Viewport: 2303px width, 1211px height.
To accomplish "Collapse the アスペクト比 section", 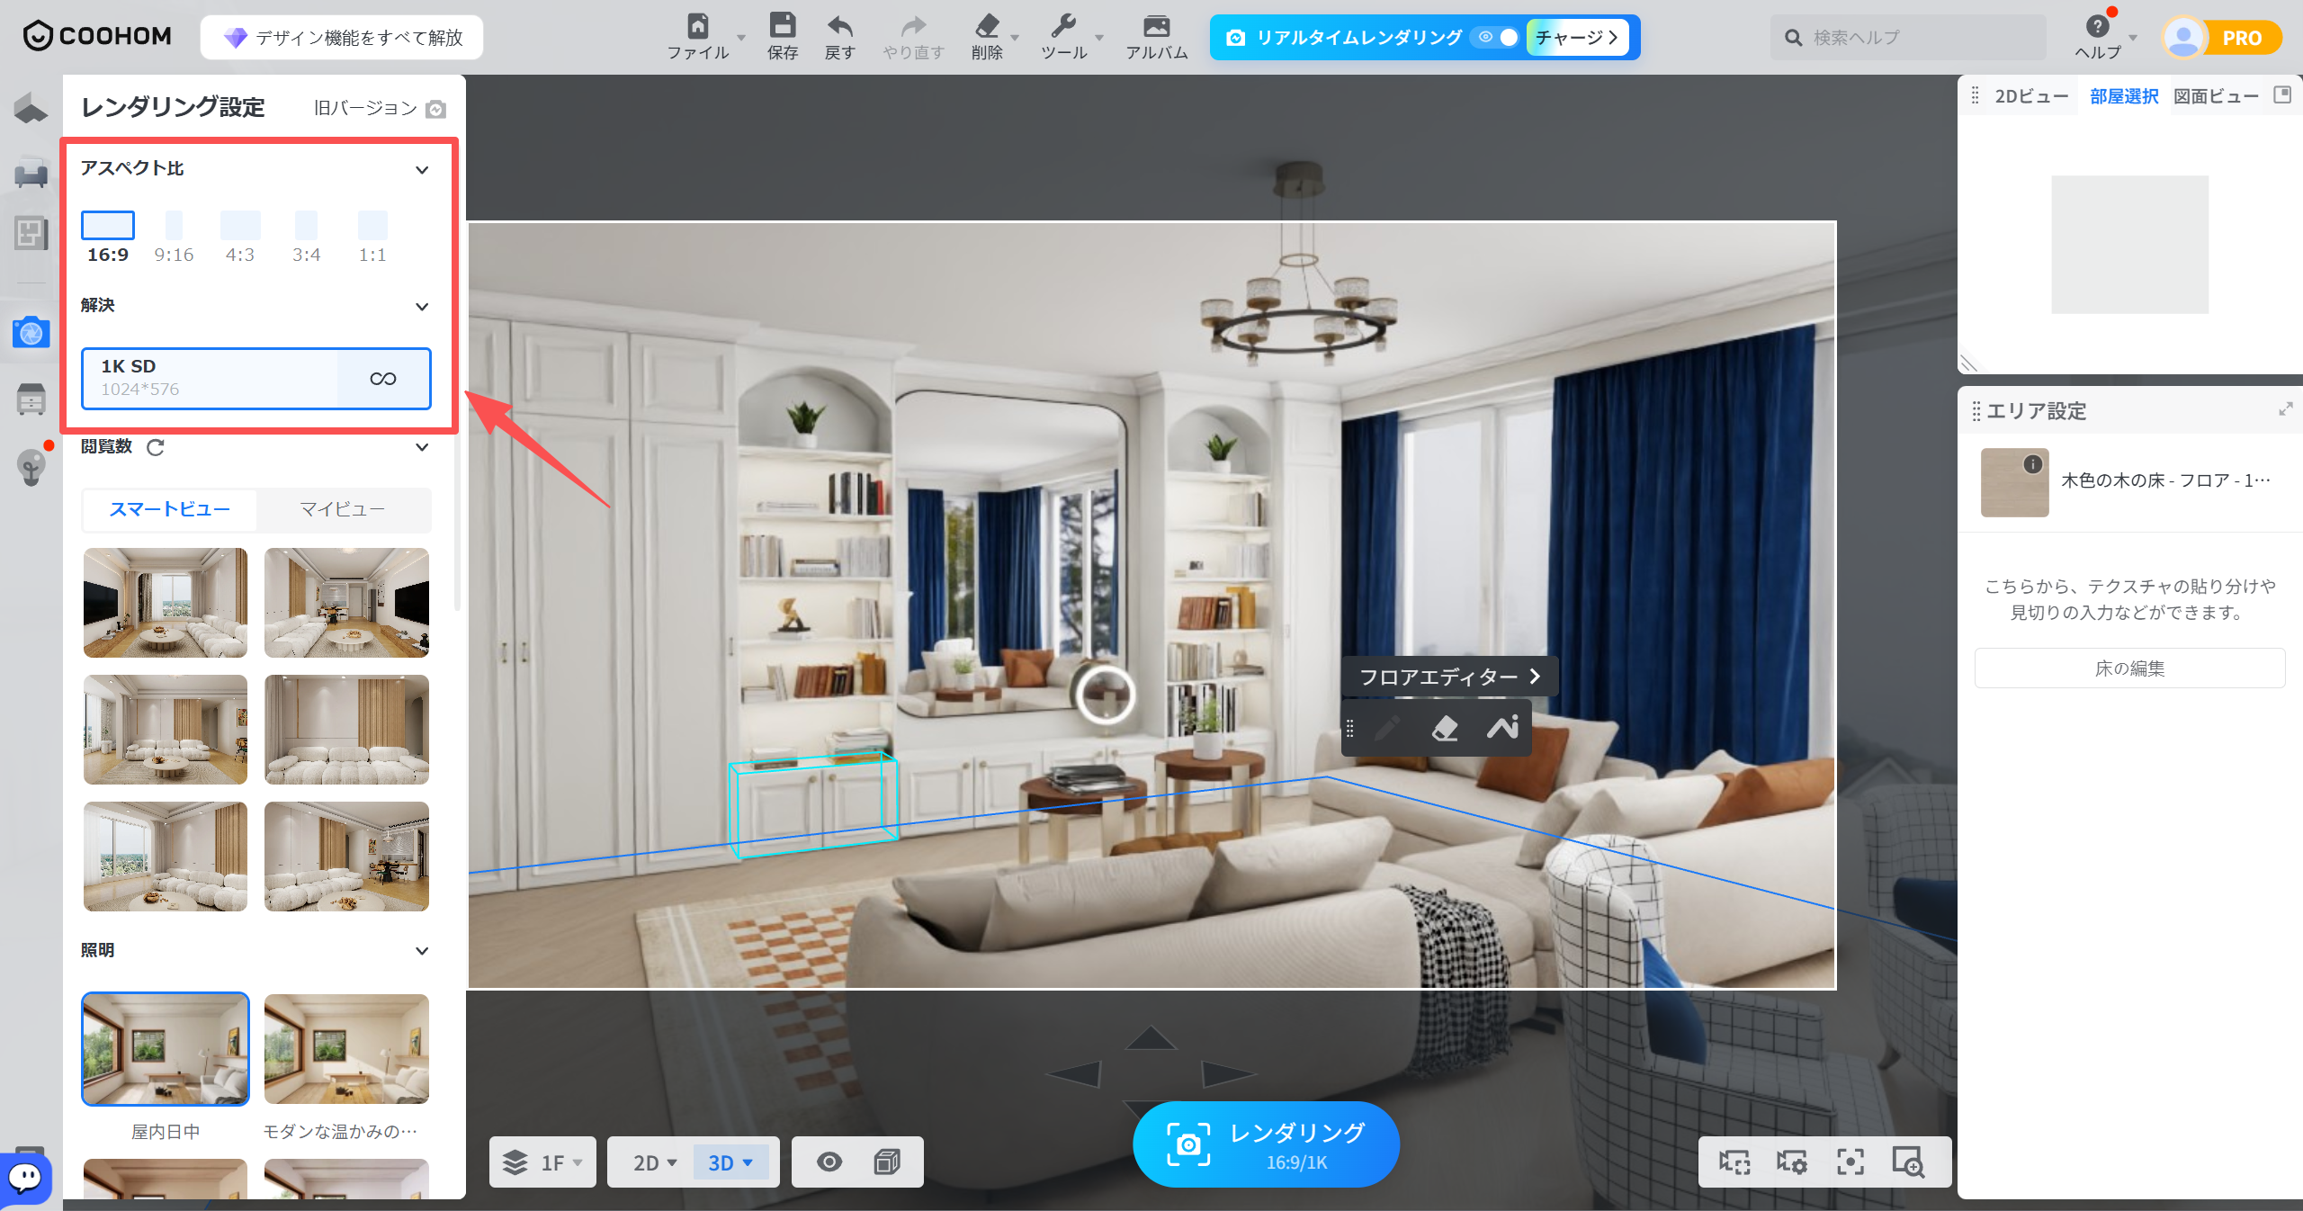I will (x=422, y=170).
